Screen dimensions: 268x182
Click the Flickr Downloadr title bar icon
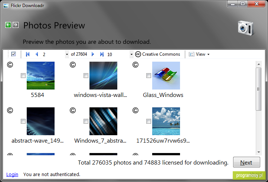[x=6, y=6]
